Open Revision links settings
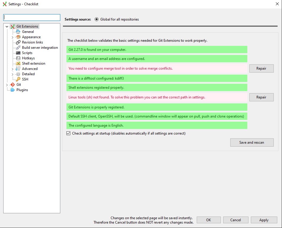Viewport: 282px width, 228px height. [x=18, y=42]
